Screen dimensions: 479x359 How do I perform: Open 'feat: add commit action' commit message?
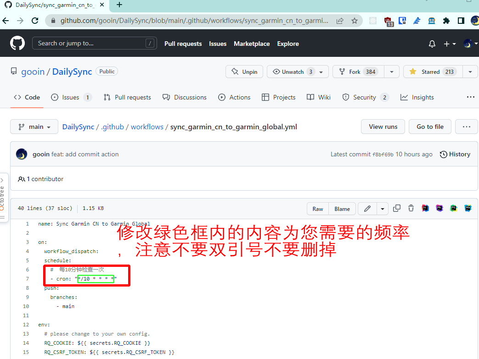[85, 155]
